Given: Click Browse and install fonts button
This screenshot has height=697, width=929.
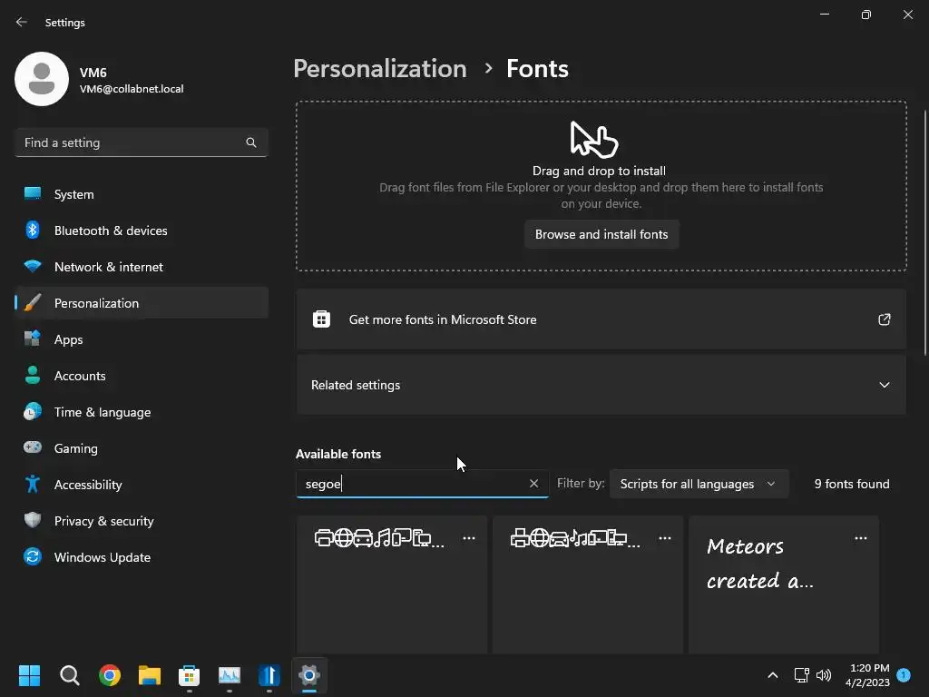Looking at the screenshot, I should [601, 235].
